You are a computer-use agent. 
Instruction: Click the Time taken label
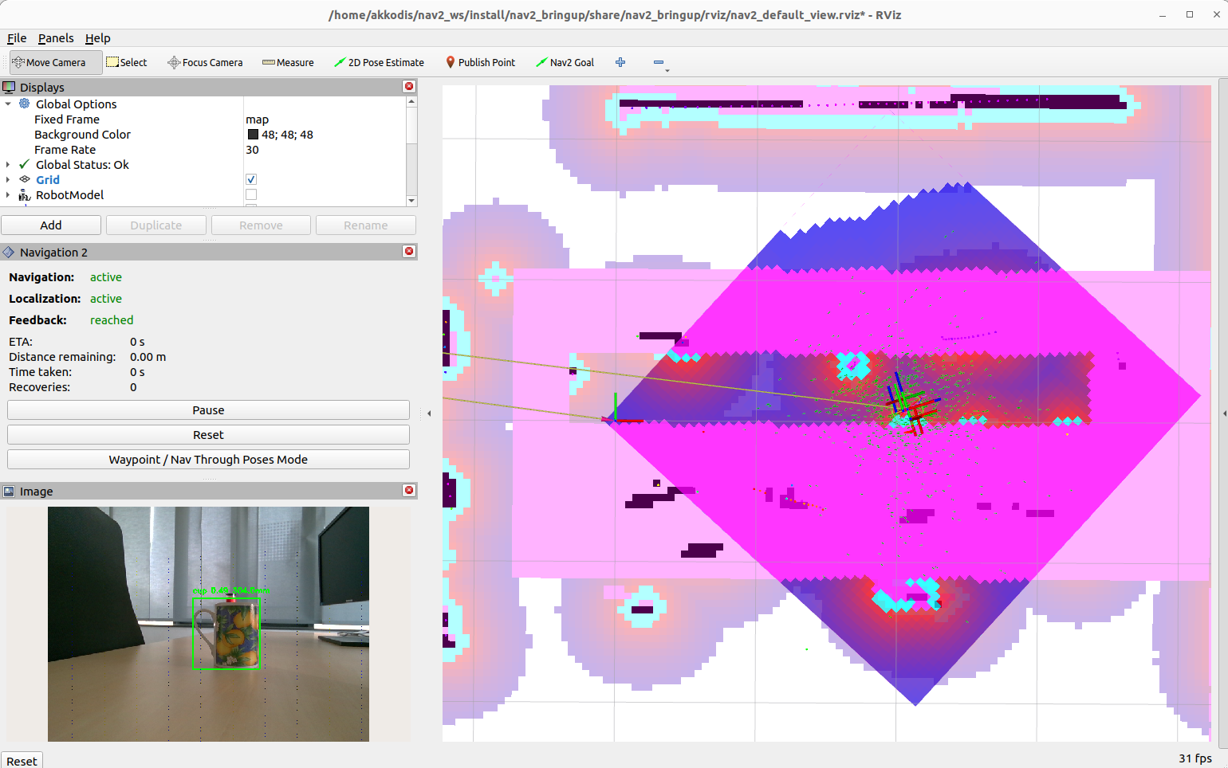point(41,371)
